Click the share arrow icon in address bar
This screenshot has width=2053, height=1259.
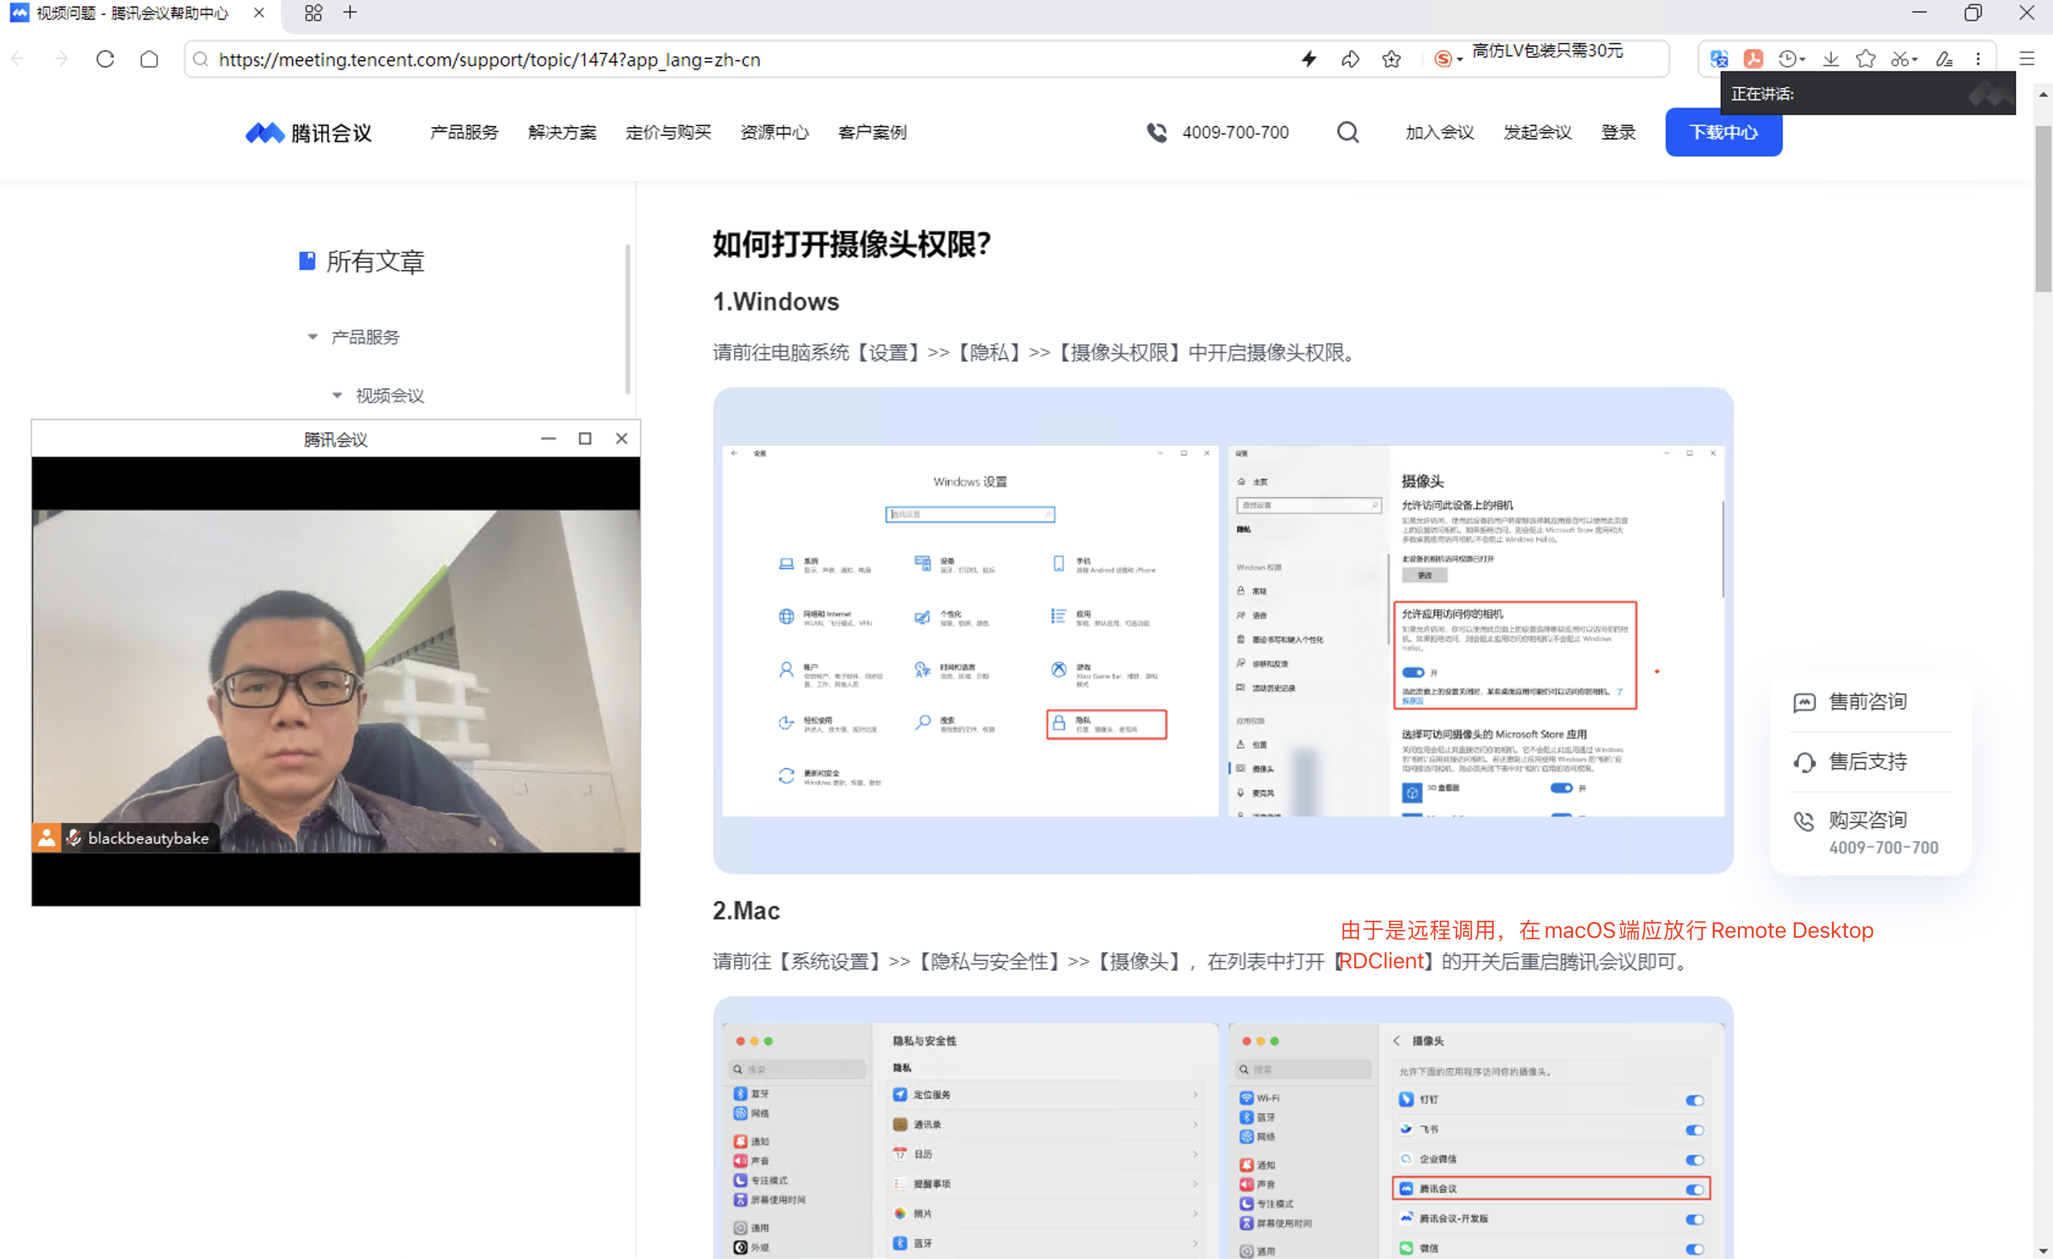click(1351, 59)
